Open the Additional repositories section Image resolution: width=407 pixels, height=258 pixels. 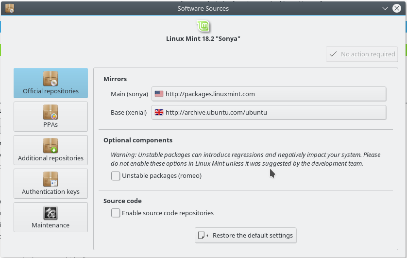51,150
